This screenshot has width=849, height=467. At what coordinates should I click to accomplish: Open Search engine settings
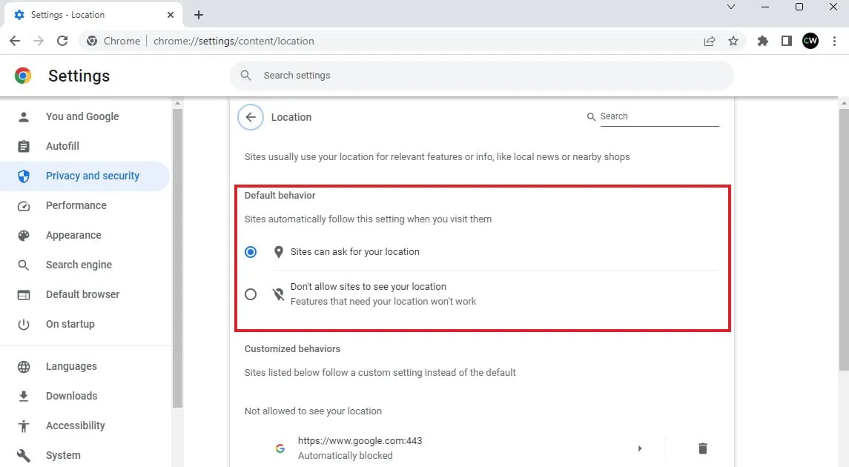(x=79, y=265)
